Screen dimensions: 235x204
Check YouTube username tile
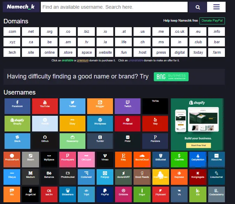coord(45,106)
